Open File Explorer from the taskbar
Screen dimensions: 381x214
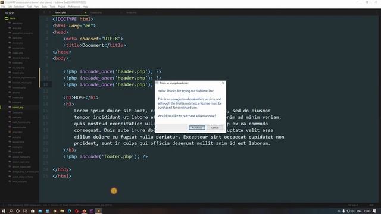coord(62,211)
